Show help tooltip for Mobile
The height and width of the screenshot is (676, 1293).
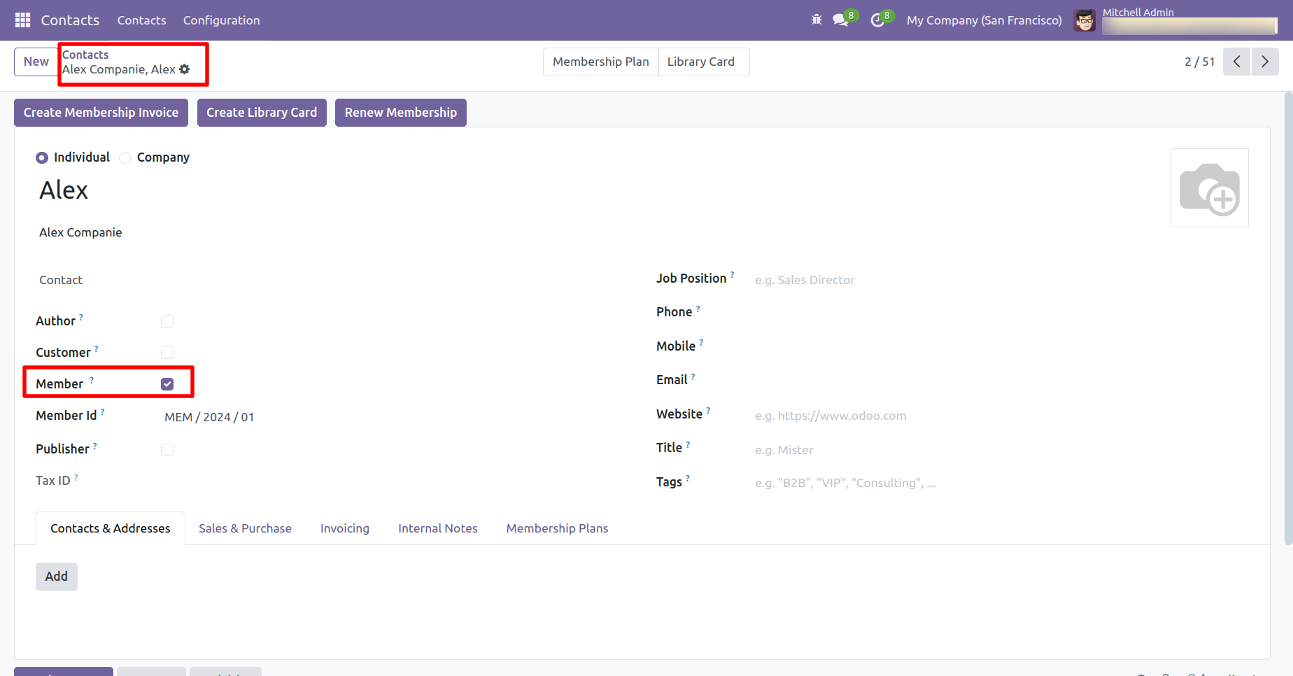click(702, 342)
